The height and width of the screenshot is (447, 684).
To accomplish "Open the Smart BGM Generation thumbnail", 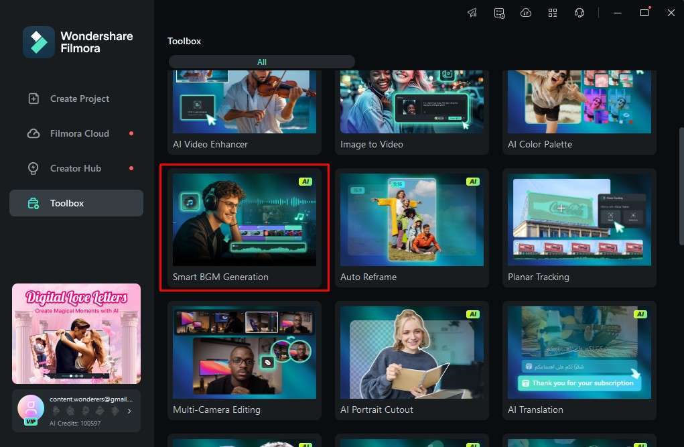I will [245, 220].
